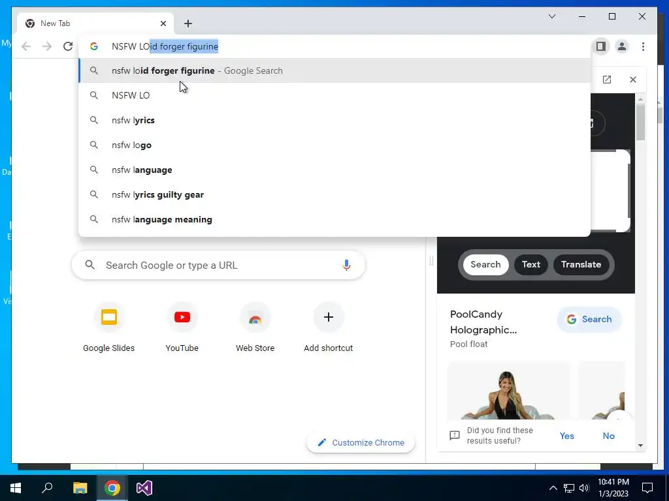The image size is (669, 501).
Task: Select suggestion 'nsfw loid forger figurine'
Action: (x=335, y=70)
